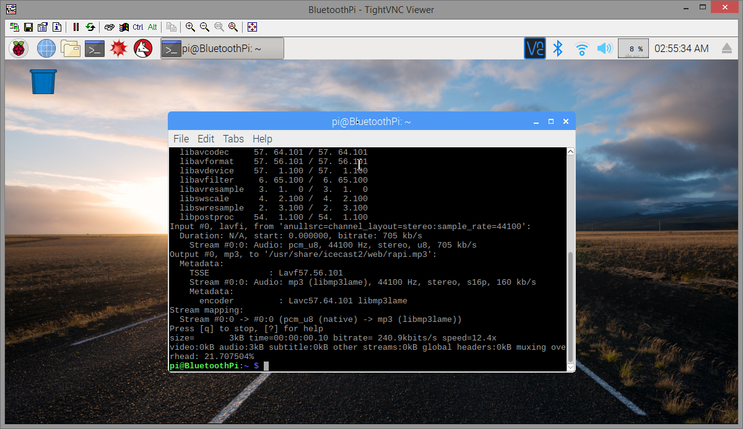Image resolution: width=743 pixels, height=429 pixels.
Task: Click the terminal scrollbar up arrow
Action: (571, 152)
